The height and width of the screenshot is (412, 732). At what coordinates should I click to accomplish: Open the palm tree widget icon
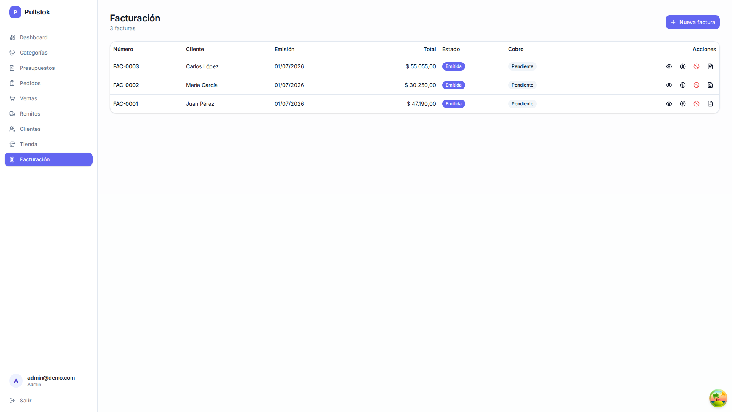coord(718,398)
